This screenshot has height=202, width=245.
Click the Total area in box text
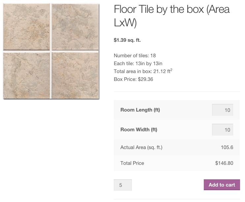pyautogui.click(x=143, y=71)
